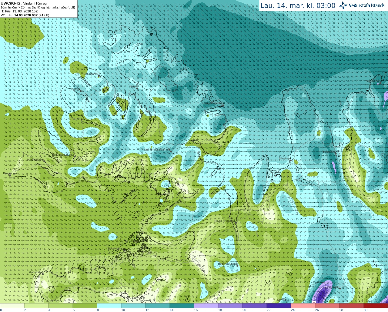Click the Bíldudalsflugvöllur station label
The height and width of the screenshot is (312, 388).
[63, 154]
